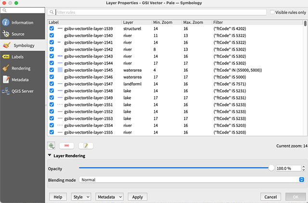
Task: Click the Source wrench icon
Action: [6, 34]
